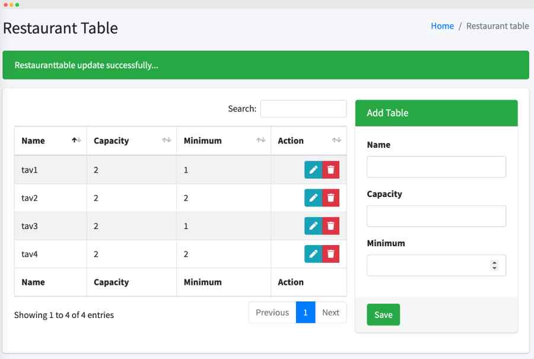This screenshot has height=359, width=534.
Task: Go to the Previous pagination page
Action: point(272,312)
